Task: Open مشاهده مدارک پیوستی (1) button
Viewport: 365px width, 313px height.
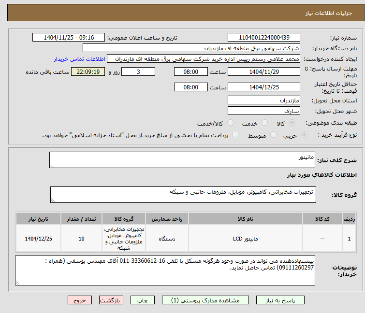Action: point(205,300)
